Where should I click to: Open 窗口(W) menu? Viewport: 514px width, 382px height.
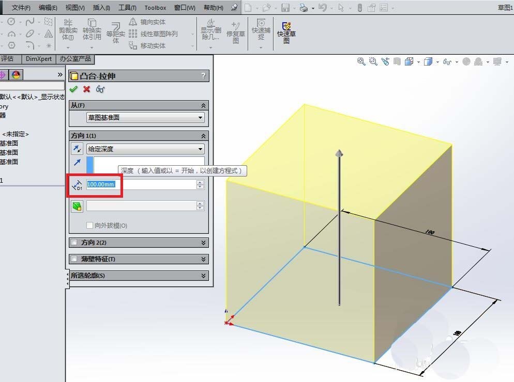185,8
